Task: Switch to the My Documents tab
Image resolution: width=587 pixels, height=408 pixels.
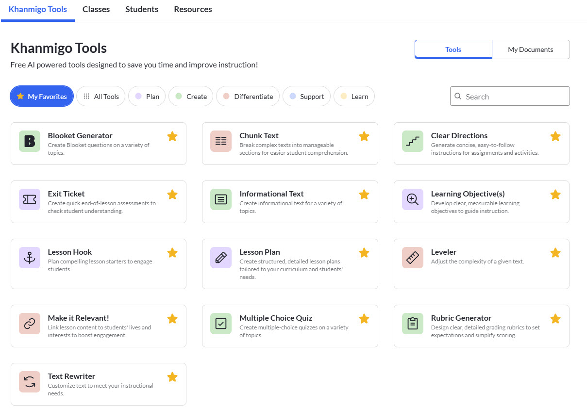Action: pos(531,49)
